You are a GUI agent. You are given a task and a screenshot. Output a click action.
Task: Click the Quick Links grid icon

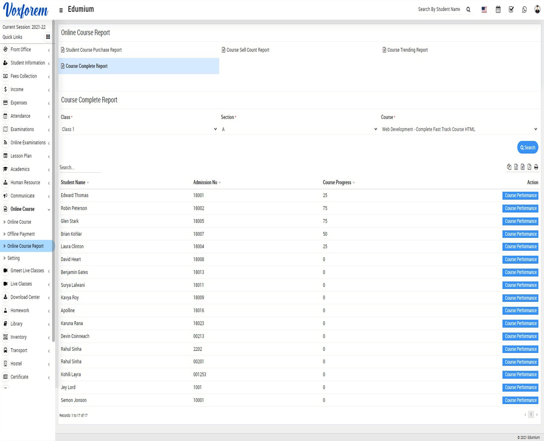48,37
